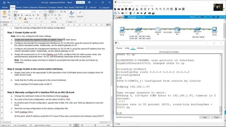Open the Pegar paste button in Word
This screenshot has width=226, height=127.
pyautogui.click(x=5, y=14)
